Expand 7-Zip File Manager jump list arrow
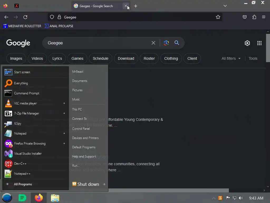 click(64, 113)
